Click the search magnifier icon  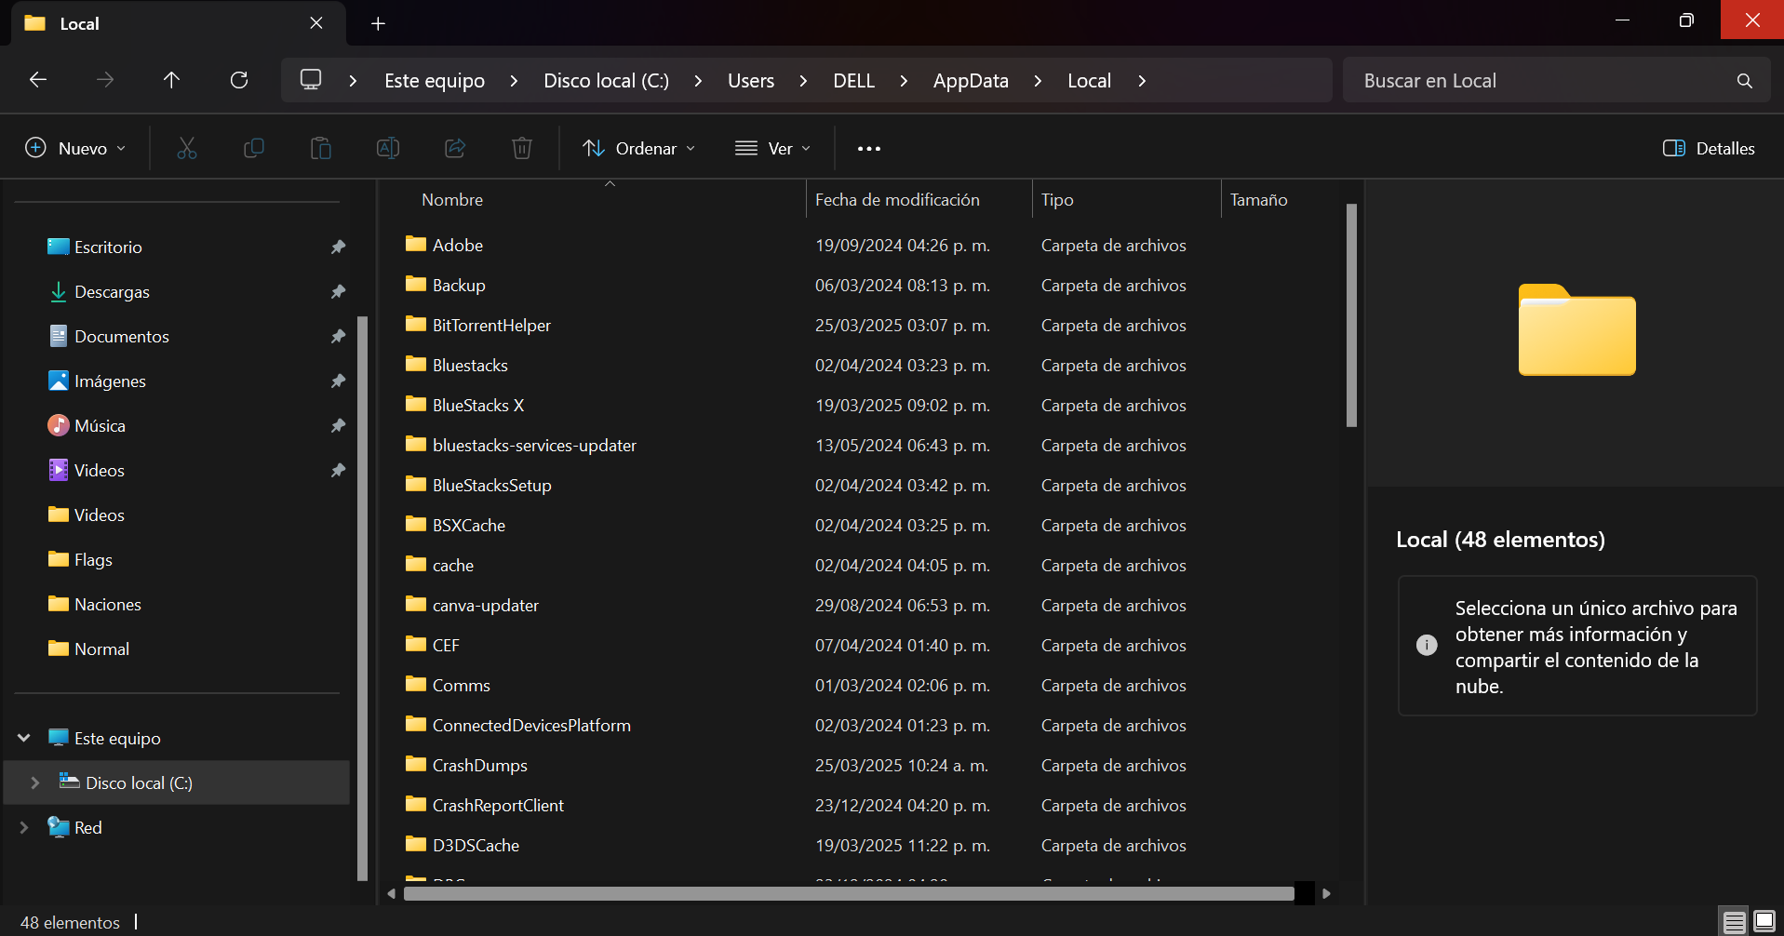point(1745,81)
